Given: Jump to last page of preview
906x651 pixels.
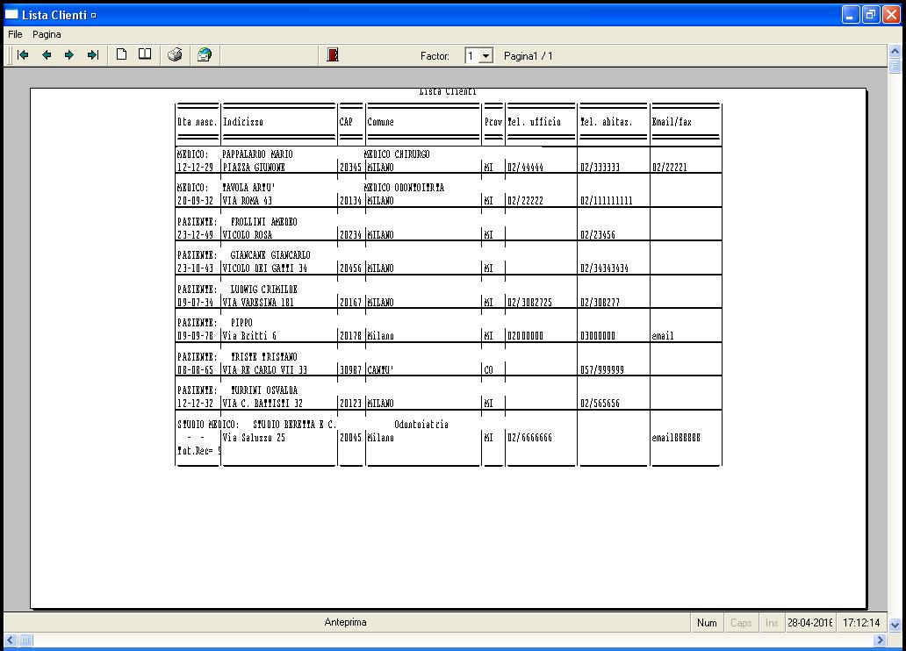Looking at the screenshot, I should [x=93, y=55].
